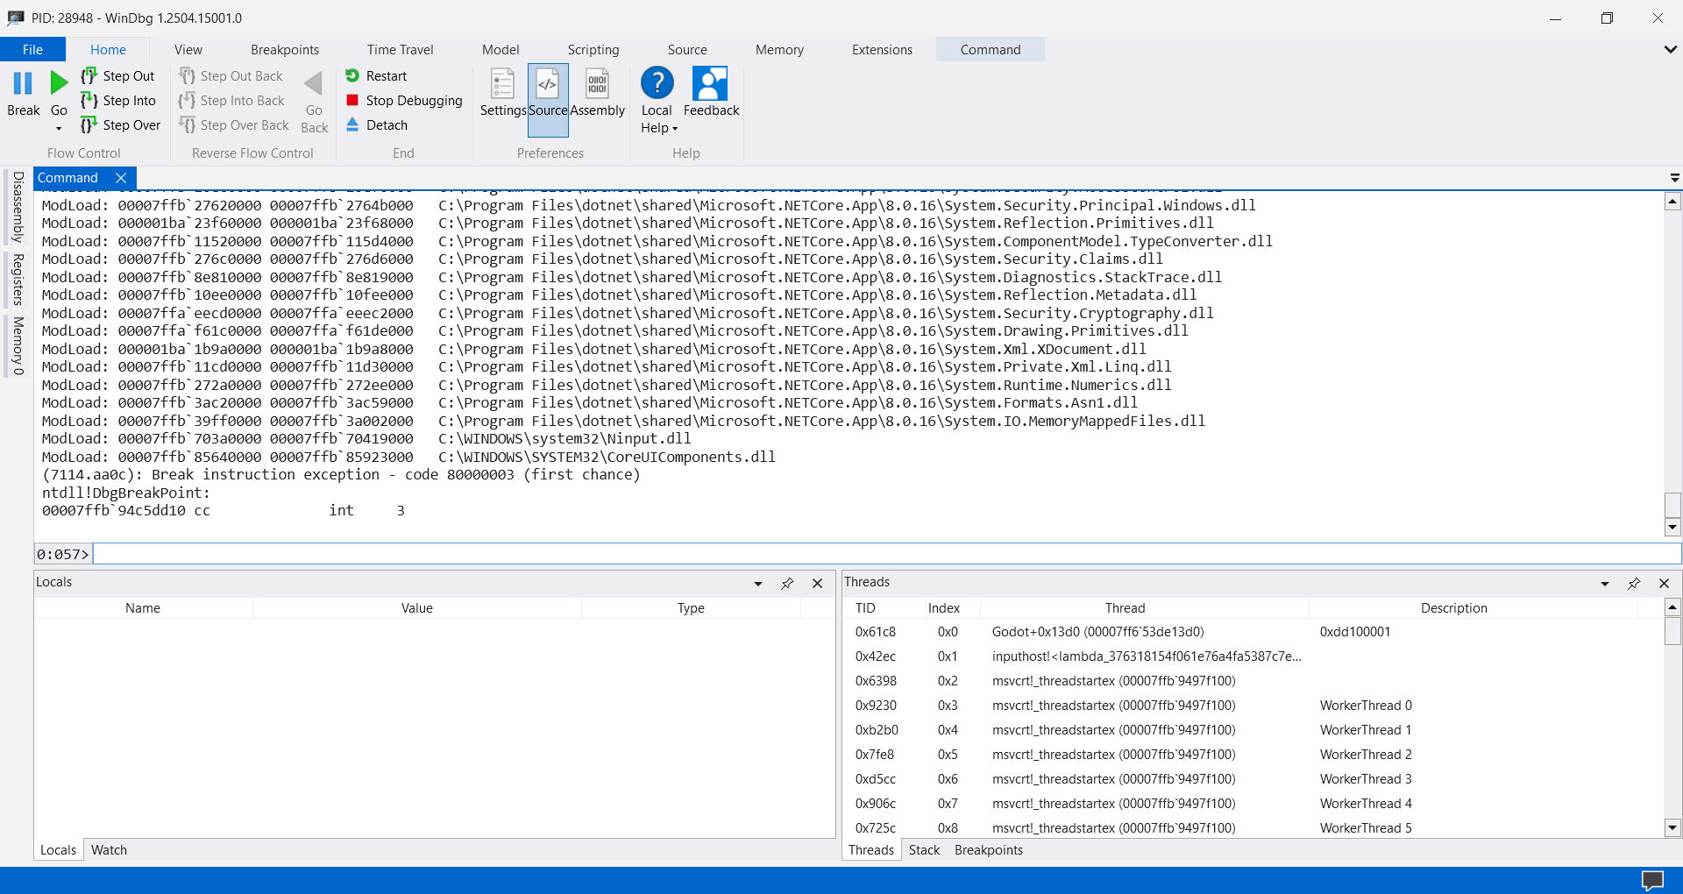Select the Command ribbon tab
Screen dimensions: 1683x894
[991, 50]
